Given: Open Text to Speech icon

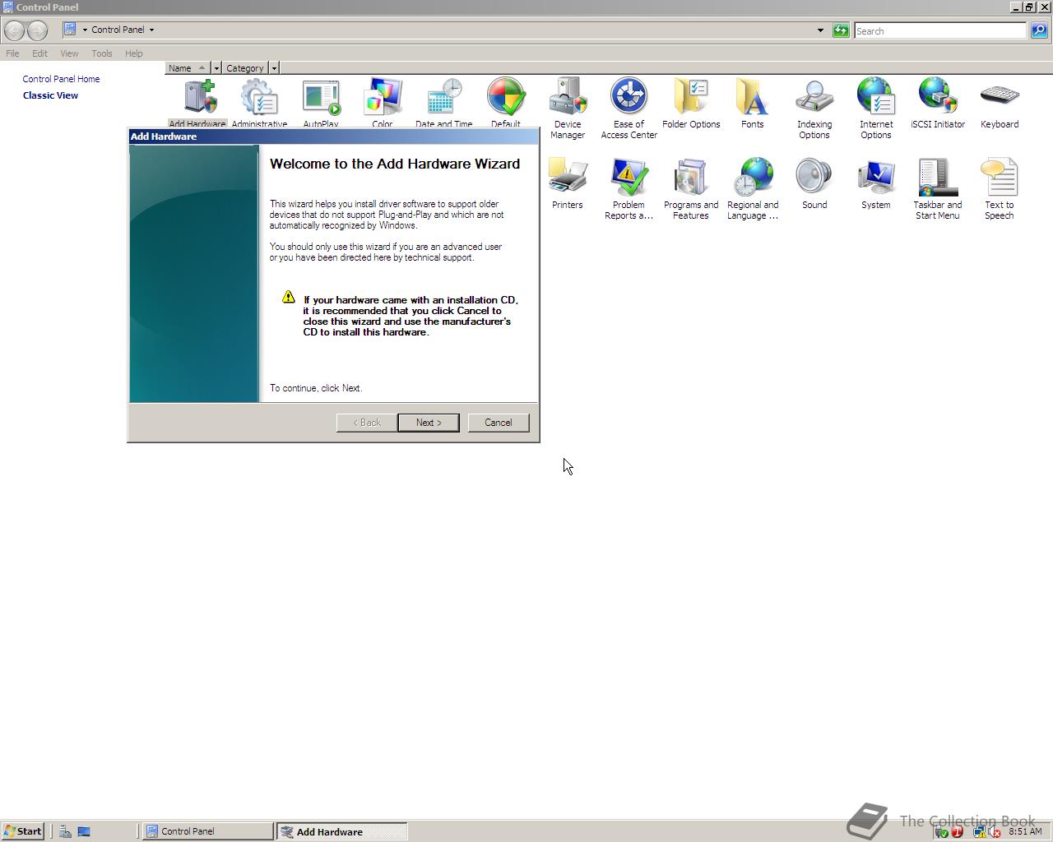Looking at the screenshot, I should pos(1000,188).
